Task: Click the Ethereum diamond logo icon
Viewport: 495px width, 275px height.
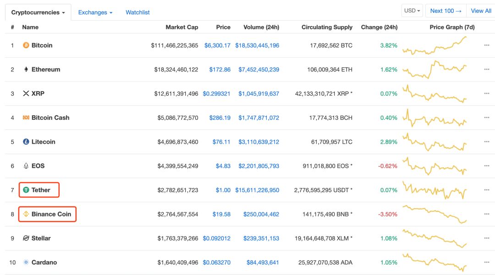Action: tap(26, 70)
